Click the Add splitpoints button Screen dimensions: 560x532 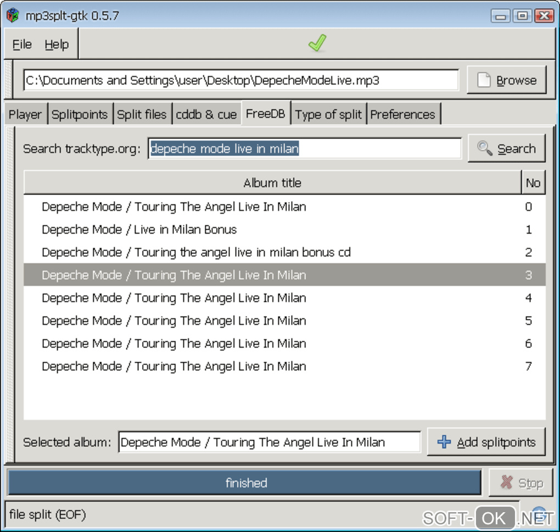(x=486, y=442)
